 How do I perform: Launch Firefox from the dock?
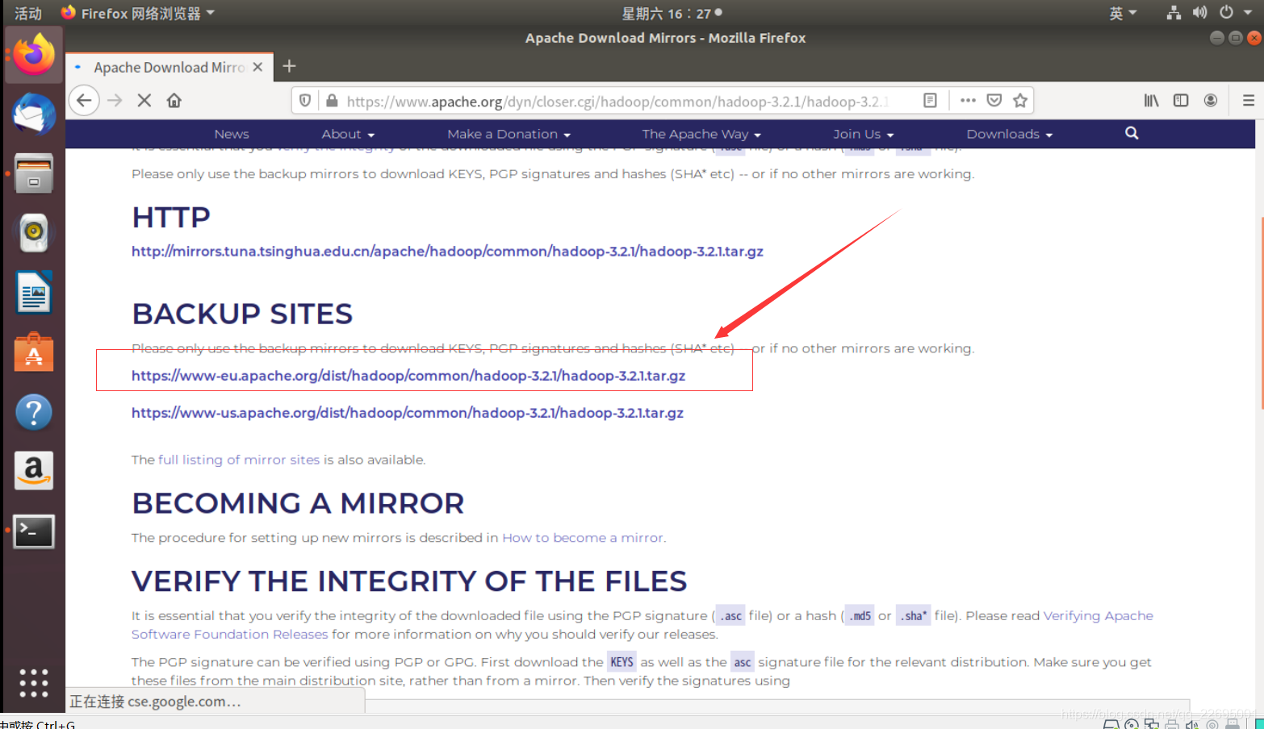point(34,55)
